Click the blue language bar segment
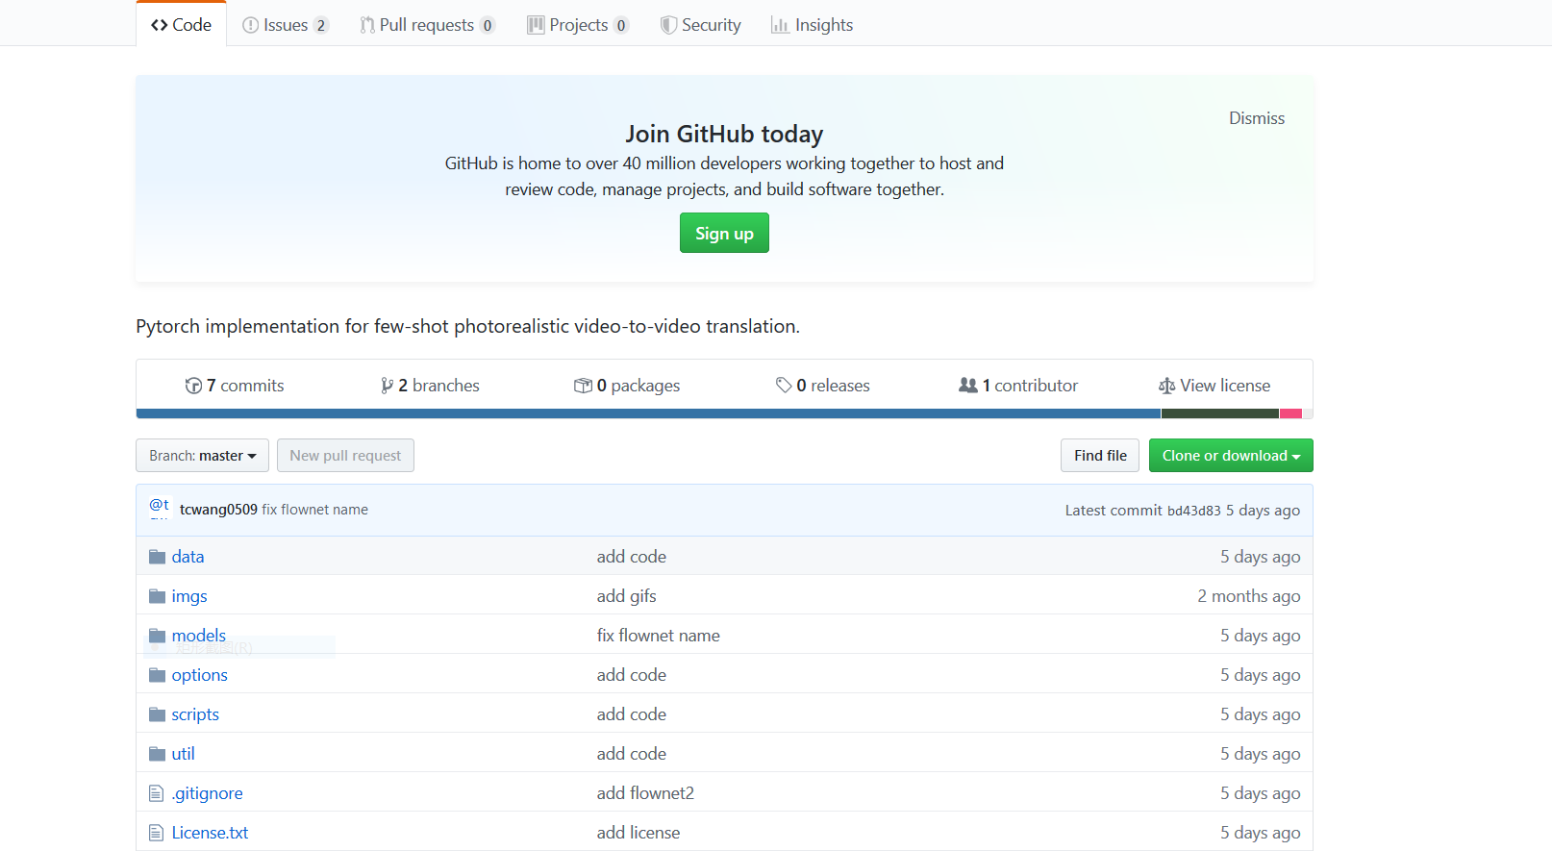 coord(648,413)
